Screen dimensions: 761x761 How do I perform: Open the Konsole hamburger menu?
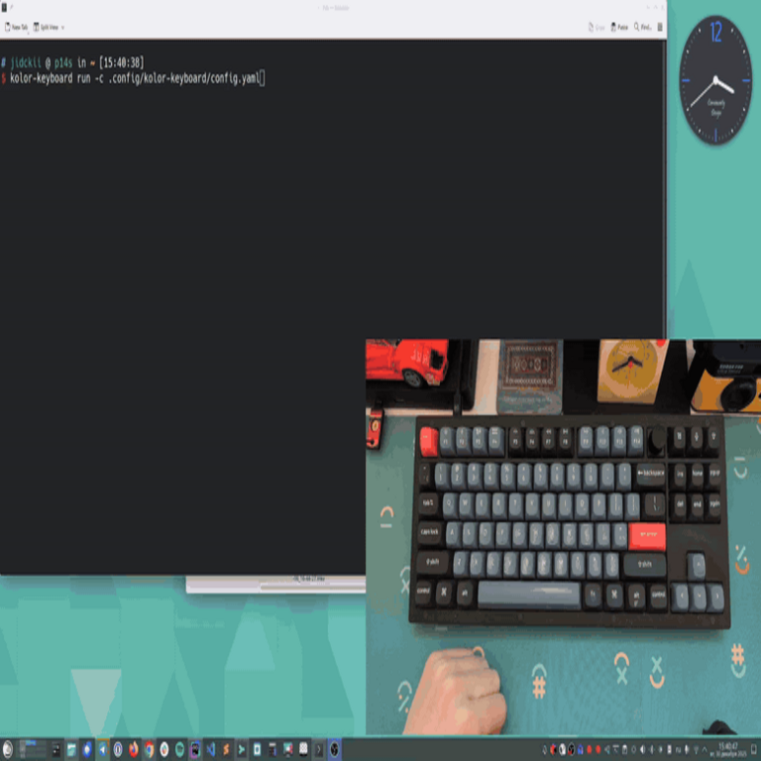(660, 27)
